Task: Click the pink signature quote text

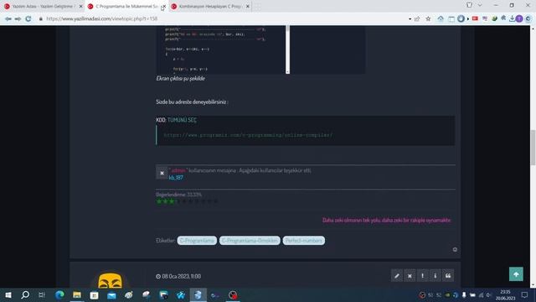Action: [387, 220]
